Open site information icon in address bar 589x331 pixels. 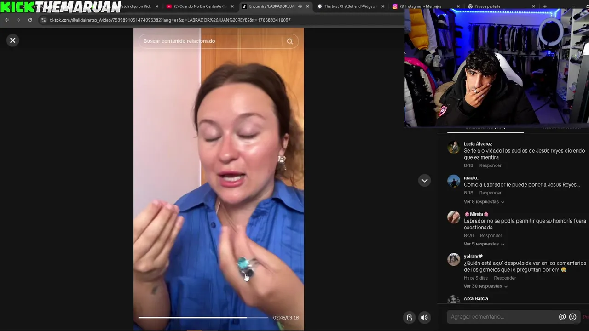tap(43, 20)
